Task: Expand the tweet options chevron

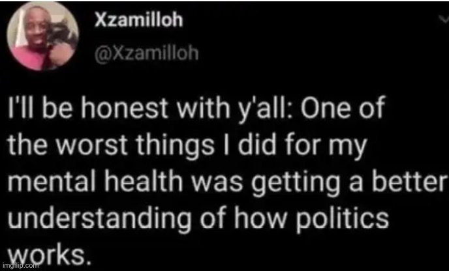Action: coord(443,20)
